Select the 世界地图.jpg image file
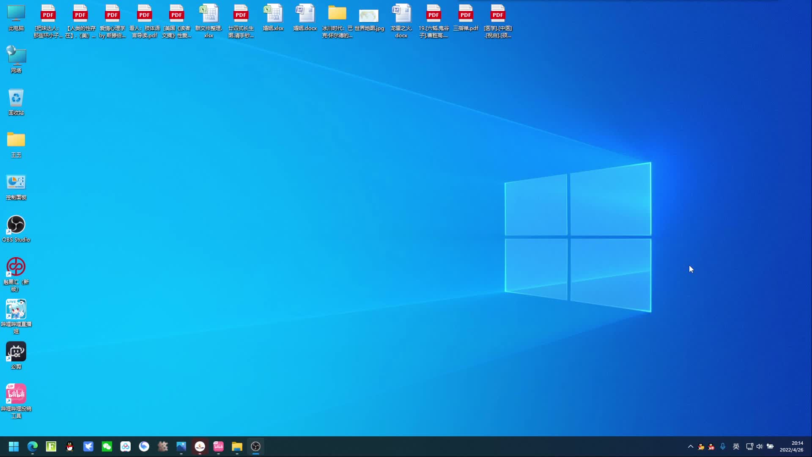 click(x=369, y=19)
